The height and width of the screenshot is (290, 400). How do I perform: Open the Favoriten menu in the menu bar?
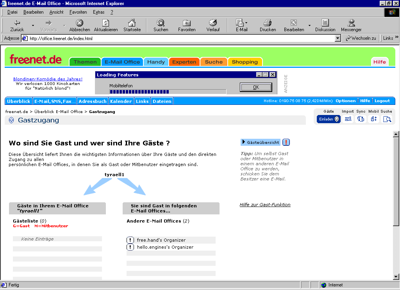tap(78, 12)
